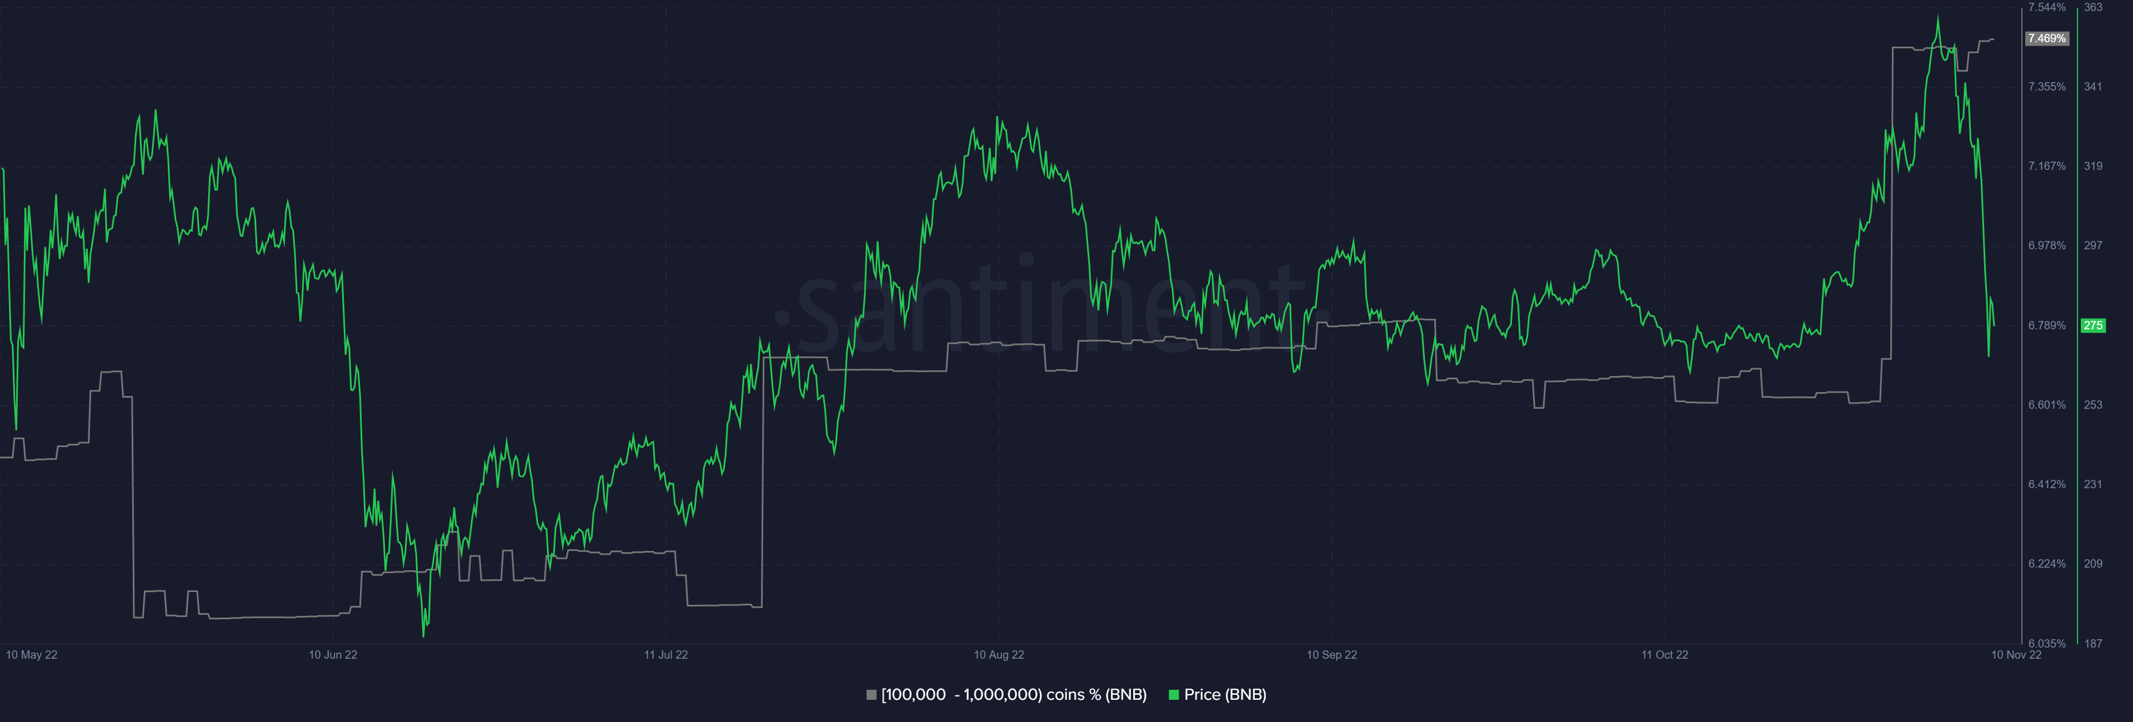Click the 10 Sep 22 date label
Image resolution: width=2133 pixels, height=722 pixels.
[x=1331, y=655]
